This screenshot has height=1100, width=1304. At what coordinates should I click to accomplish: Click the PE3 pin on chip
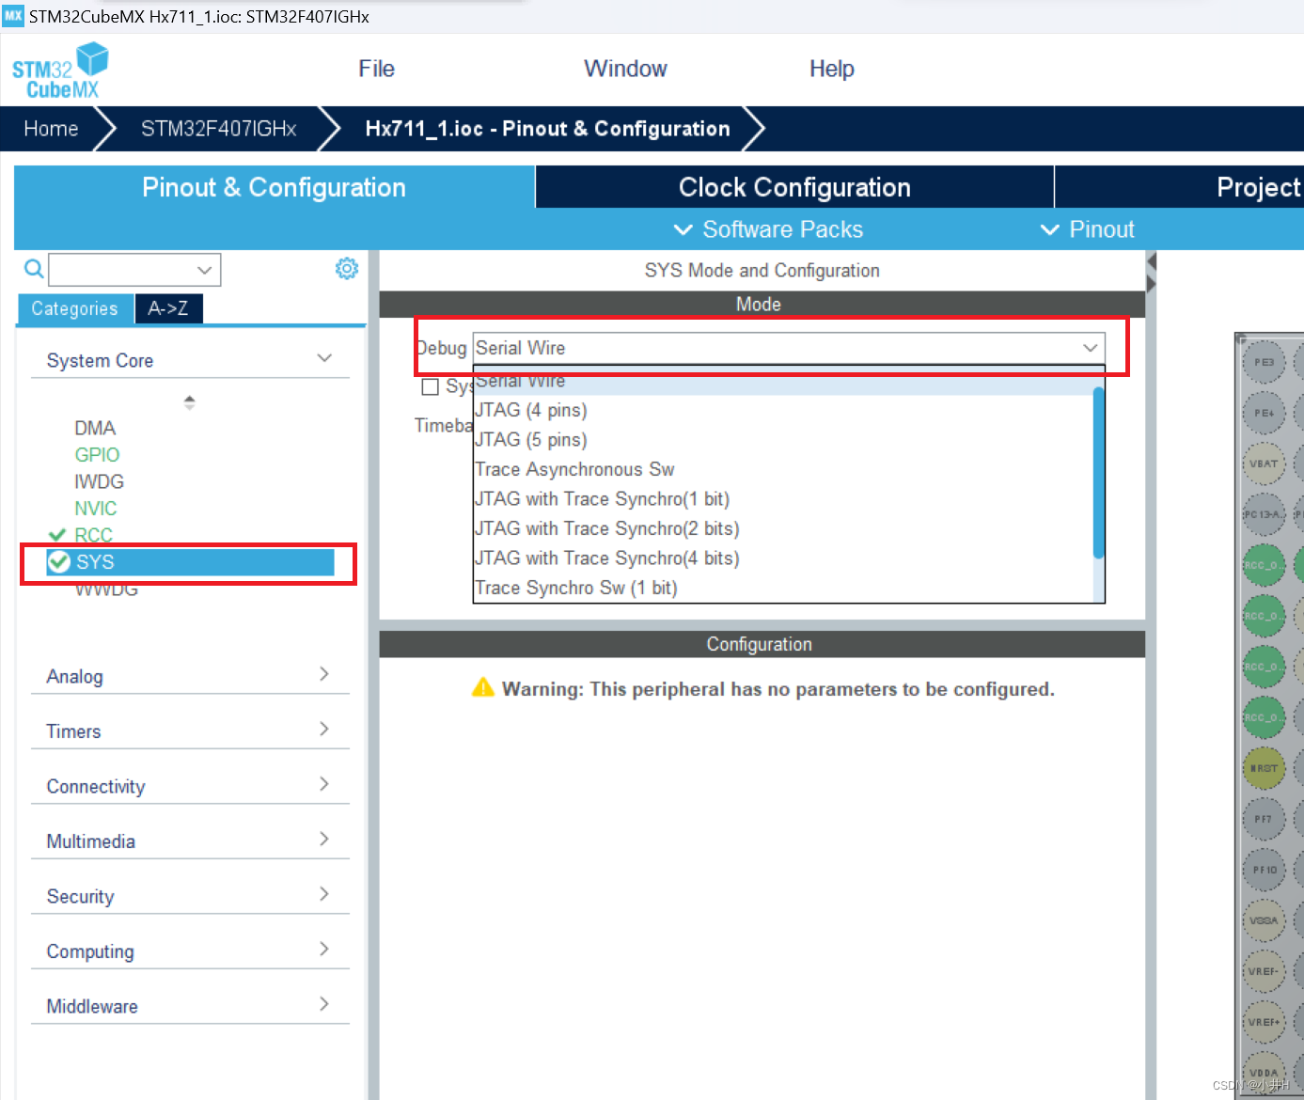(x=1264, y=362)
